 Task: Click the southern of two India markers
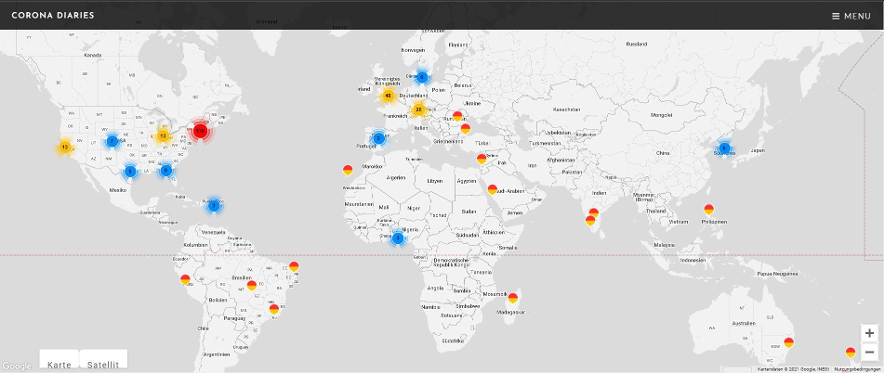click(x=590, y=221)
